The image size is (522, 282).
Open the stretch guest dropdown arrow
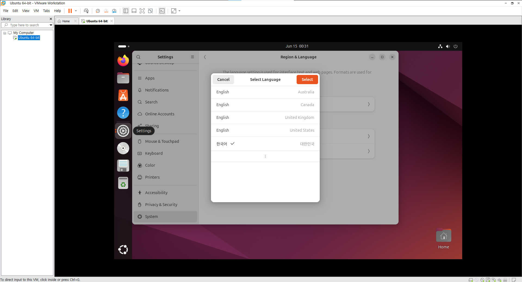(179, 11)
